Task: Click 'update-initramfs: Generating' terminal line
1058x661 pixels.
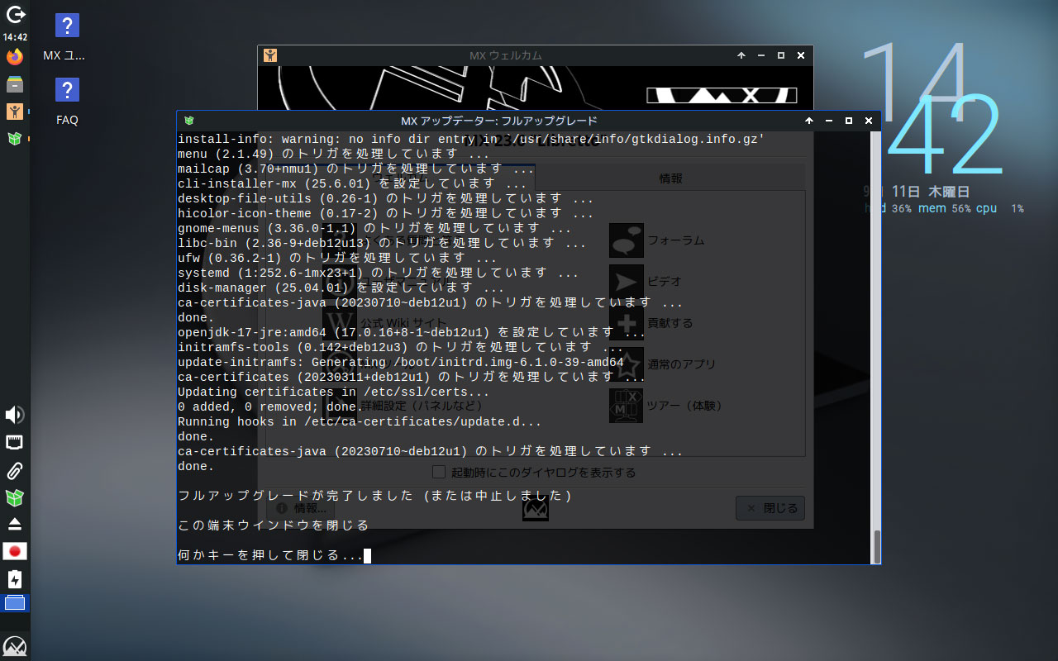Action: [x=401, y=362]
